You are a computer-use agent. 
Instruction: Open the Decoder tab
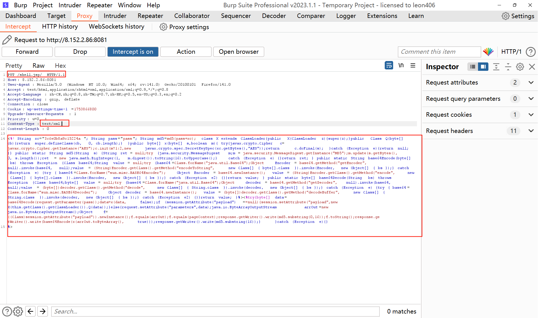(274, 16)
